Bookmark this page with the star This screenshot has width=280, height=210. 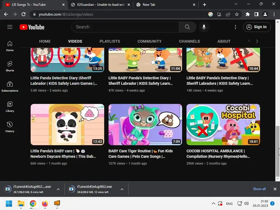click(x=237, y=14)
